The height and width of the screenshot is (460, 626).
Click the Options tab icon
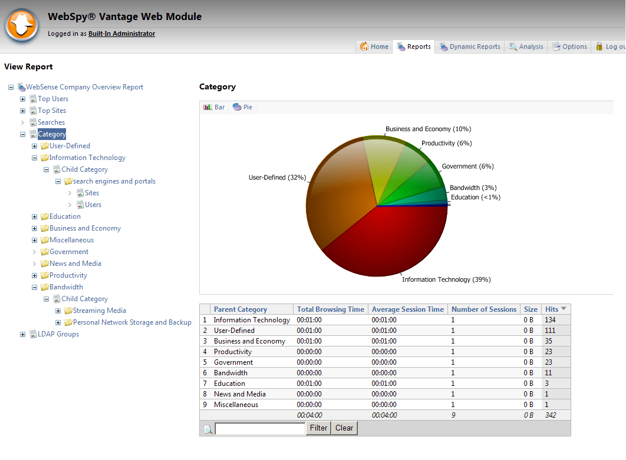point(556,46)
